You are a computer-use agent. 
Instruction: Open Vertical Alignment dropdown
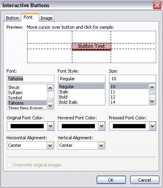(x=101, y=146)
